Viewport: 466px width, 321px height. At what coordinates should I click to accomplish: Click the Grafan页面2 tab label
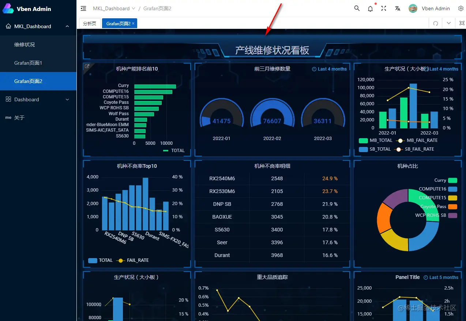pyautogui.click(x=119, y=23)
